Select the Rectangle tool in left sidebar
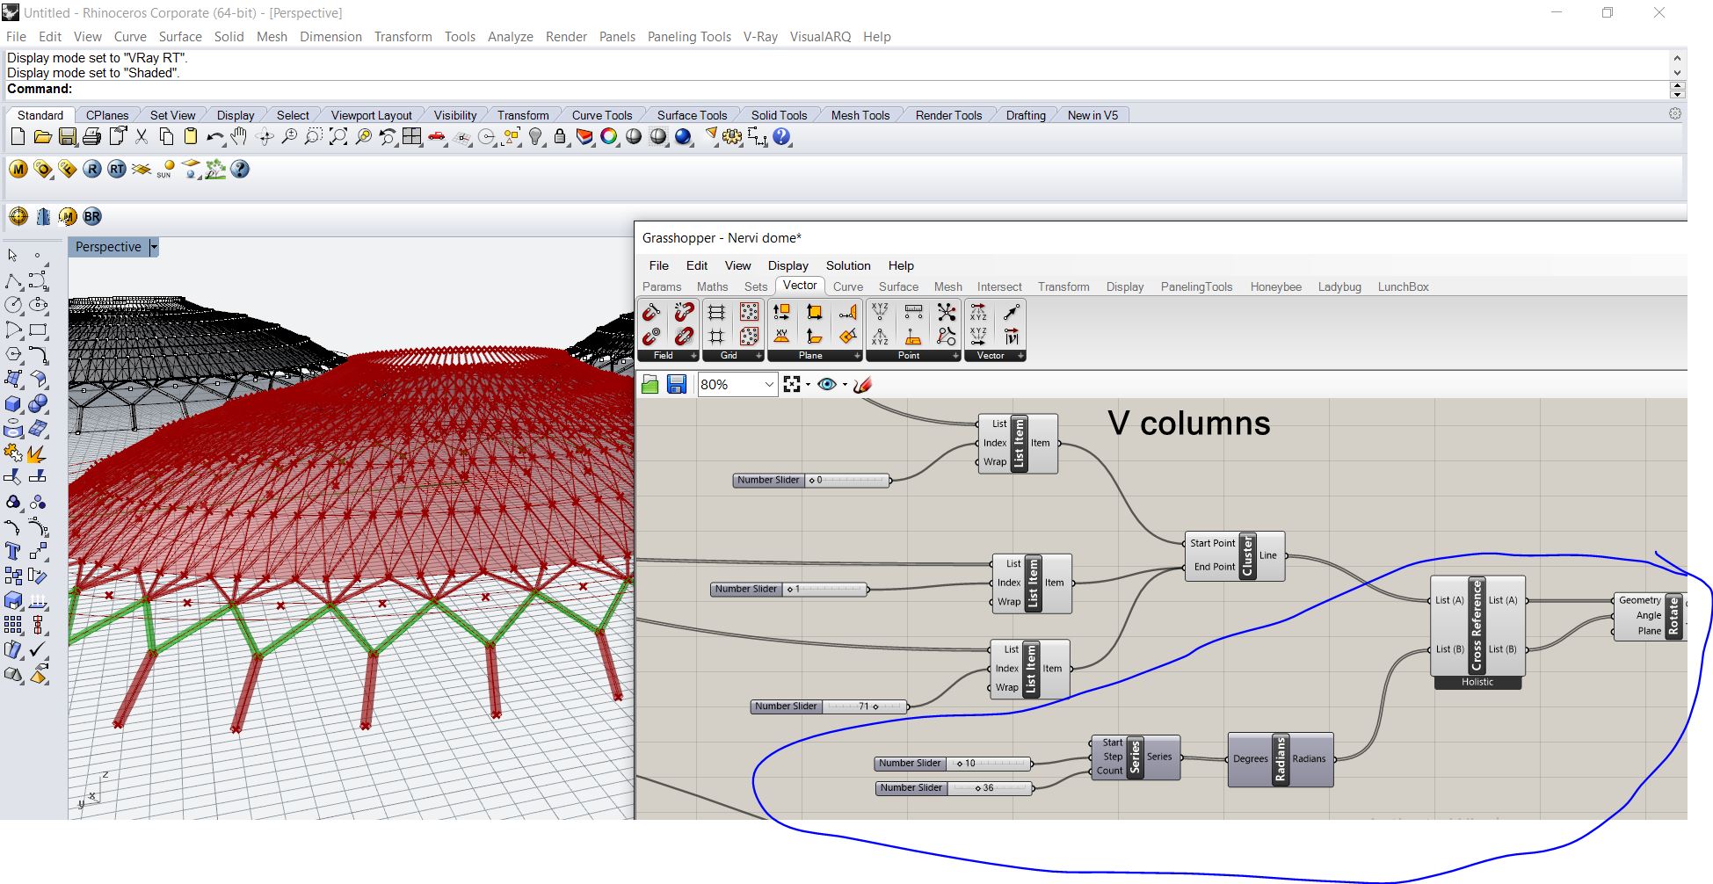 click(38, 330)
